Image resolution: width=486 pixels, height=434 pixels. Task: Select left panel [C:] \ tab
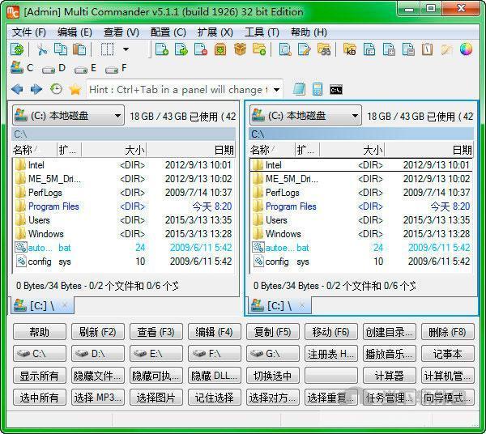tap(42, 305)
